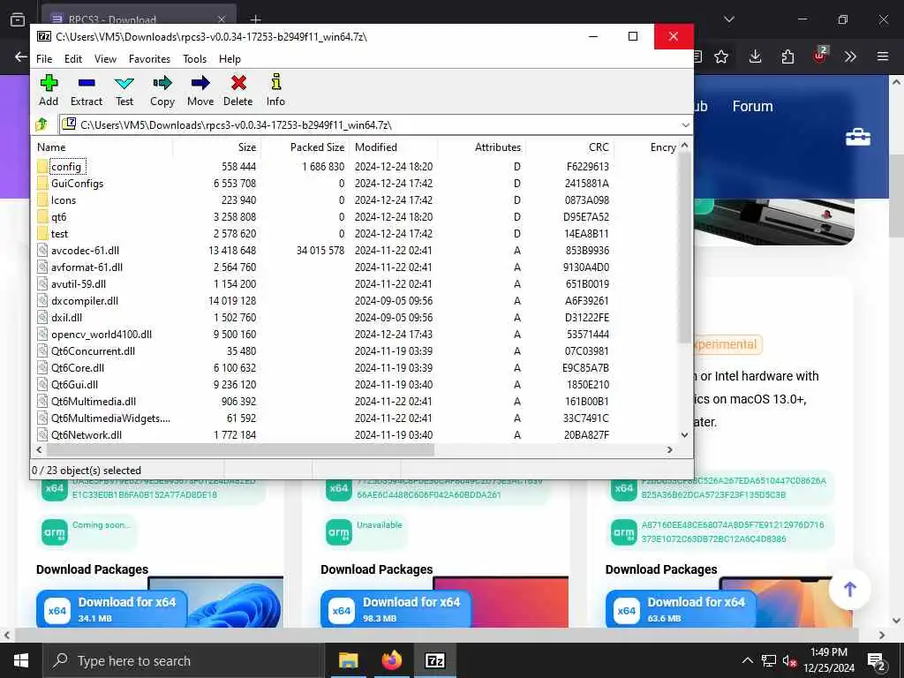Select the Qt6Network.dll file
Image resolution: width=904 pixels, height=678 pixels.
(x=87, y=434)
